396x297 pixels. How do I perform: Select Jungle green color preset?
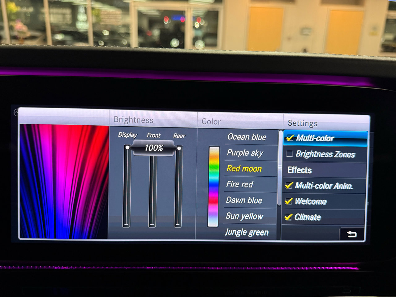tap(247, 232)
